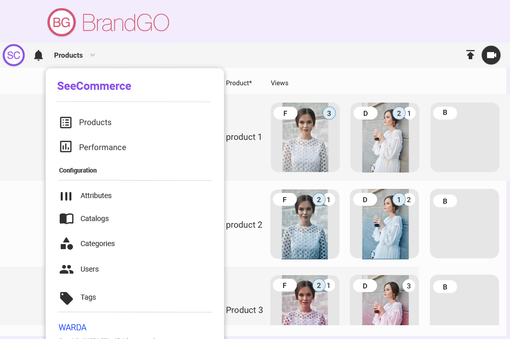Screen dimensions: 510x339
Task: Open Product 3 F view thumbnail
Action: pyautogui.click(x=305, y=300)
